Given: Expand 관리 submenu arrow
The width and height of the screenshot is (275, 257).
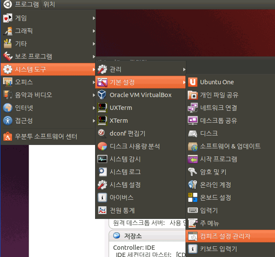Looking at the screenshot, I should [184, 69].
